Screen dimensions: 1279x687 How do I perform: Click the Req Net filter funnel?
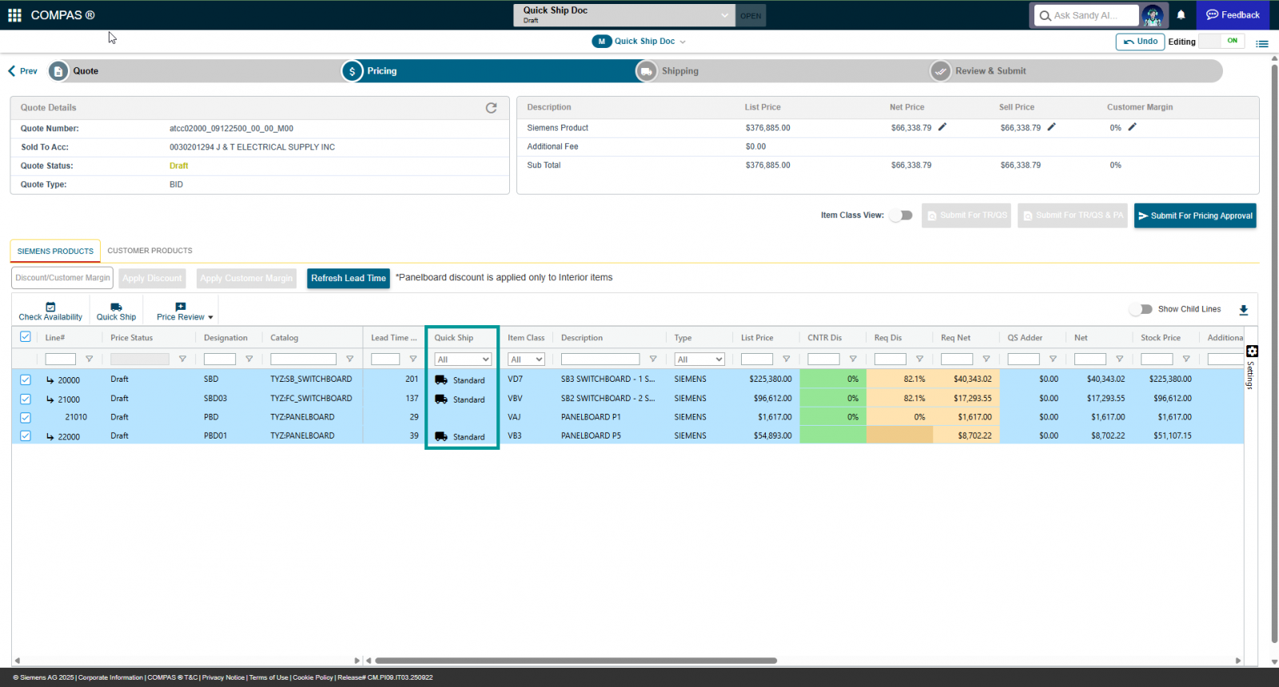pyautogui.click(x=986, y=359)
